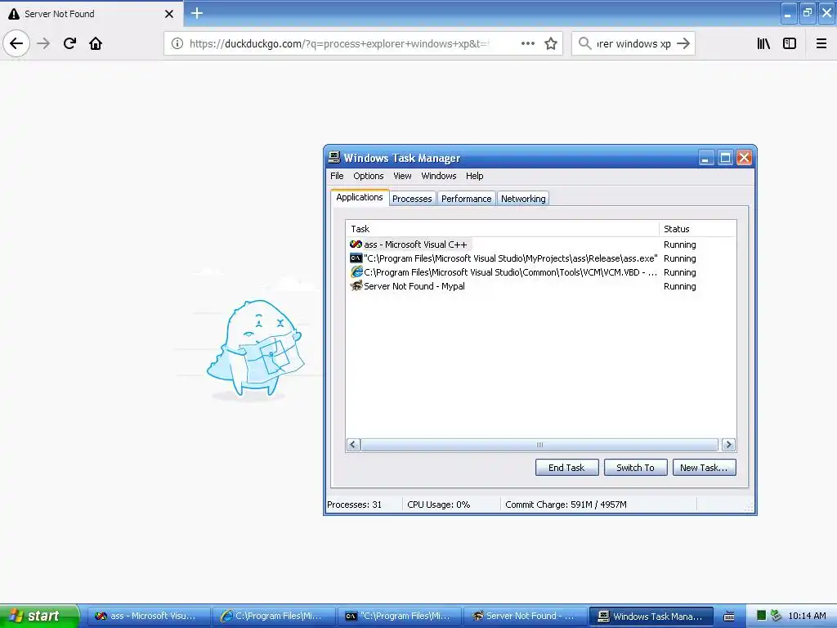
Task: Open Windows menu in Task Manager
Action: pyautogui.click(x=439, y=176)
